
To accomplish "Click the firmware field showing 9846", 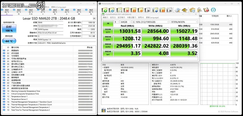I will coord(50,23).
